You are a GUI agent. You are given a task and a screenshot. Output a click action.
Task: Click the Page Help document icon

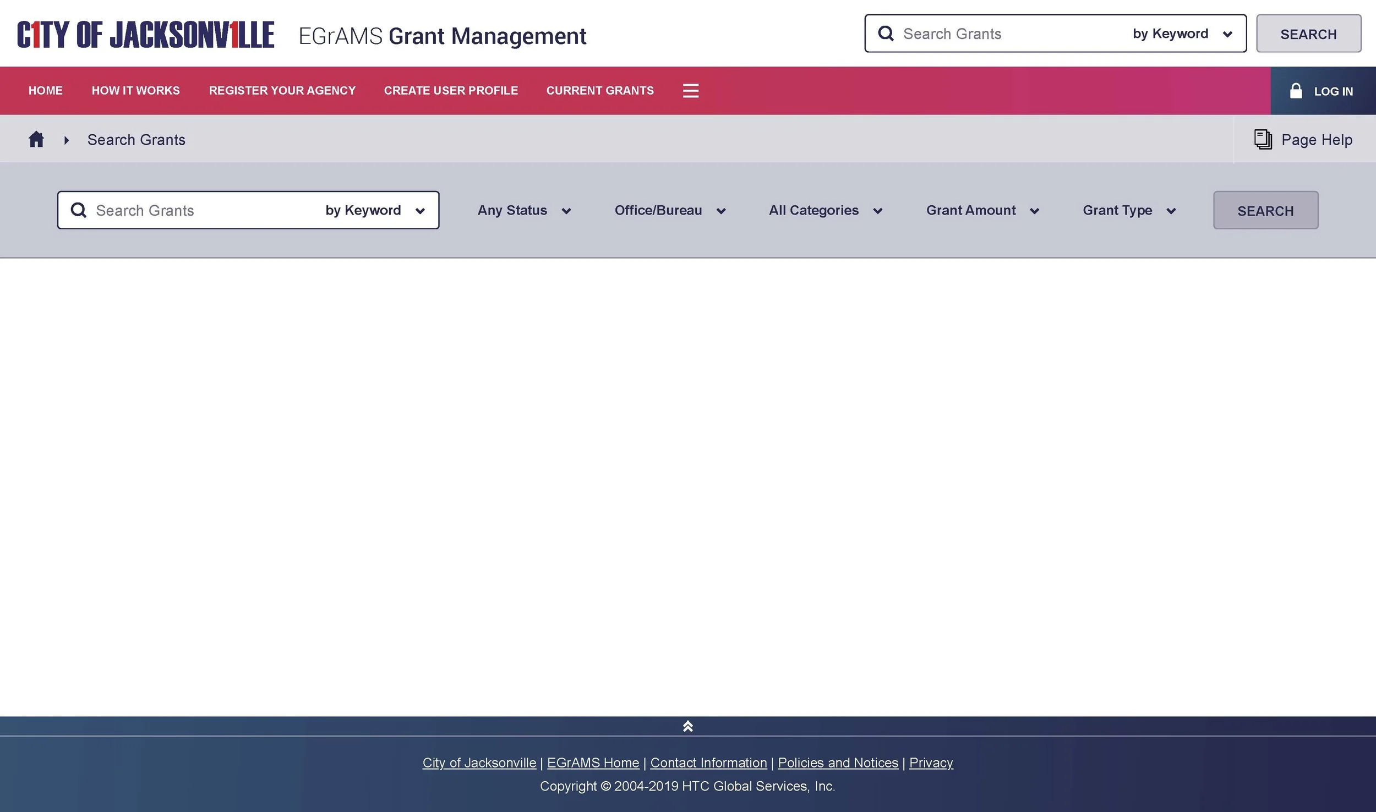coord(1263,140)
